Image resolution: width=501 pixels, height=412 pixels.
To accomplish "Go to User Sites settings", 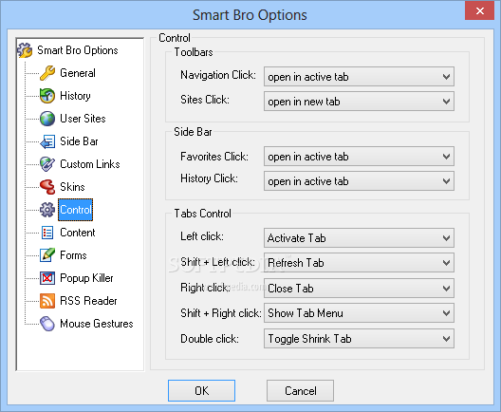I will click(x=83, y=119).
